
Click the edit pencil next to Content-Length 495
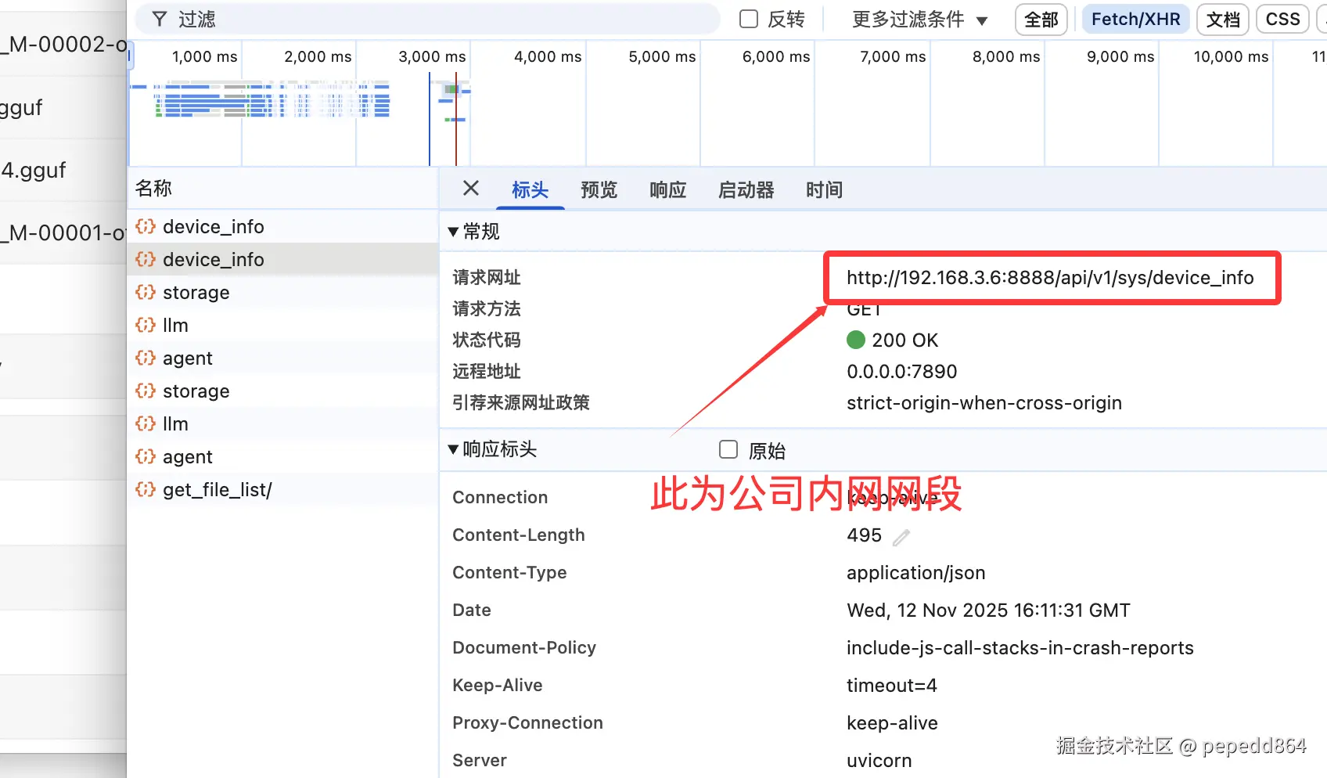point(901,537)
